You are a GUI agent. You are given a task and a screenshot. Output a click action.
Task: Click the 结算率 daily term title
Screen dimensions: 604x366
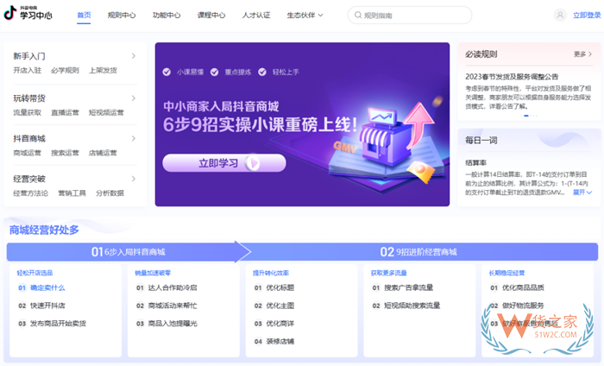pos(475,163)
